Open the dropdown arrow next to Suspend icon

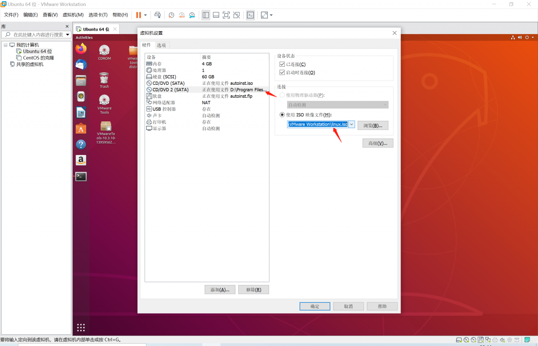145,15
